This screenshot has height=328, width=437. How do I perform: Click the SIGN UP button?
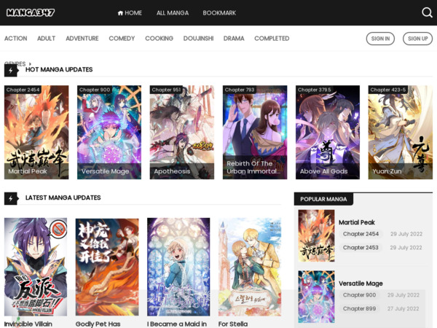pyautogui.click(x=417, y=39)
